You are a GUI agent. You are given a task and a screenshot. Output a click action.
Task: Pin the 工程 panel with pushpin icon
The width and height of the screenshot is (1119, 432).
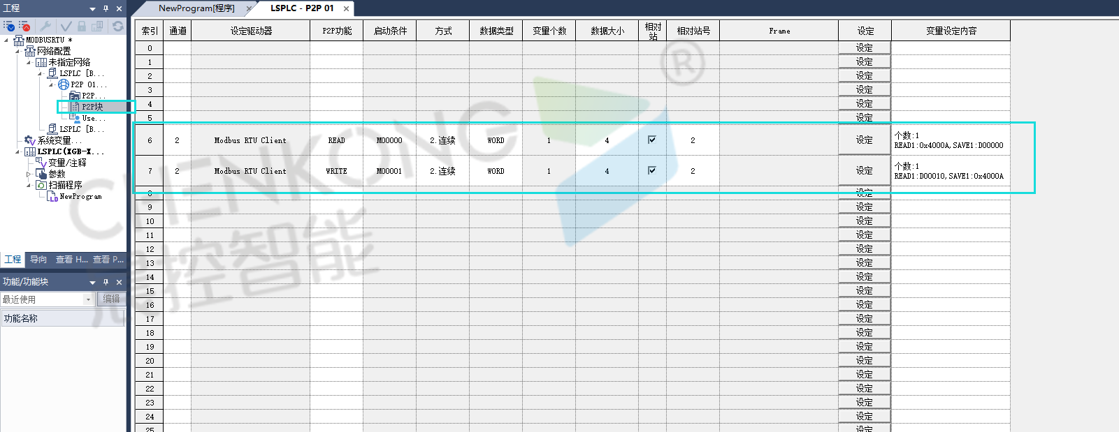pos(106,8)
